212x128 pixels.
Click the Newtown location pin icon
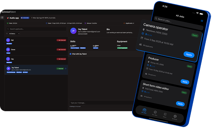[x=144, y=30]
